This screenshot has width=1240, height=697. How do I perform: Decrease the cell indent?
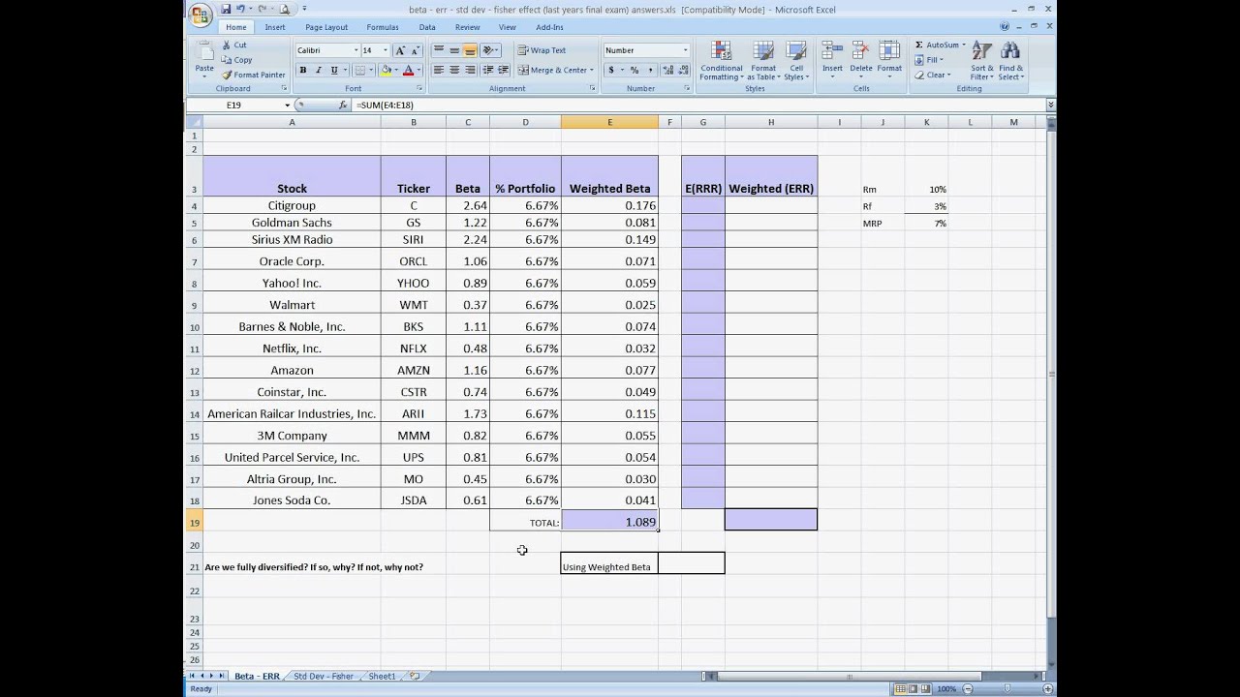(487, 70)
